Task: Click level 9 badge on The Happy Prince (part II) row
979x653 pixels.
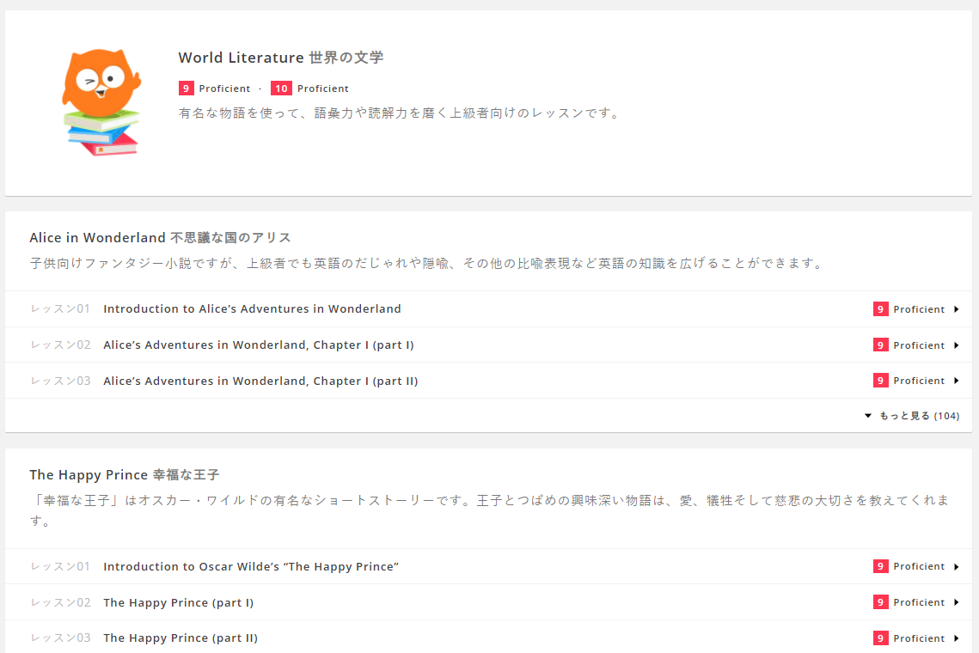Action: click(x=880, y=638)
